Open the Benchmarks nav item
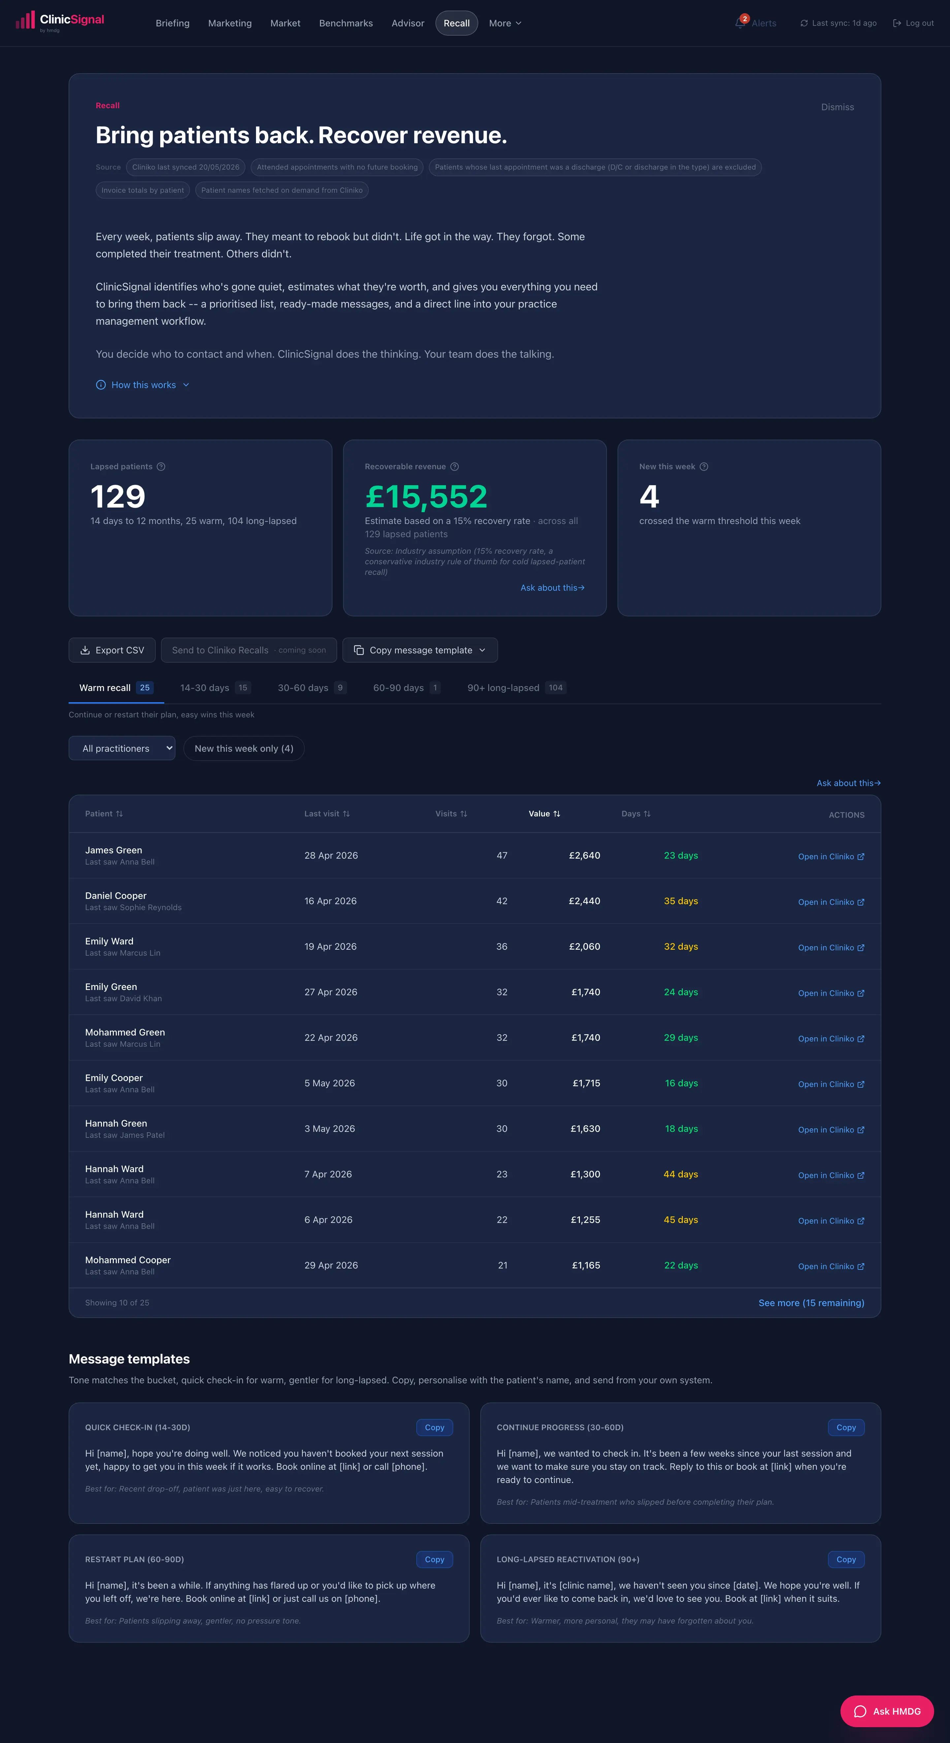Image resolution: width=950 pixels, height=1743 pixels. click(346, 23)
